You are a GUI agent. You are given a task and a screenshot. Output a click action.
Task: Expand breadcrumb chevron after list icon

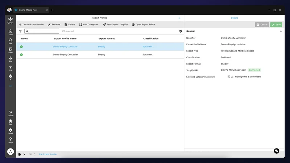click(x=24, y=154)
